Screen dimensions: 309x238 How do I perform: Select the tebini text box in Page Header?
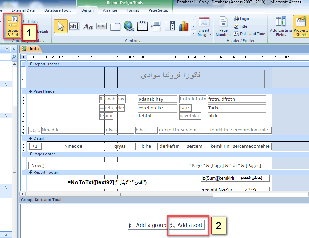157,116
